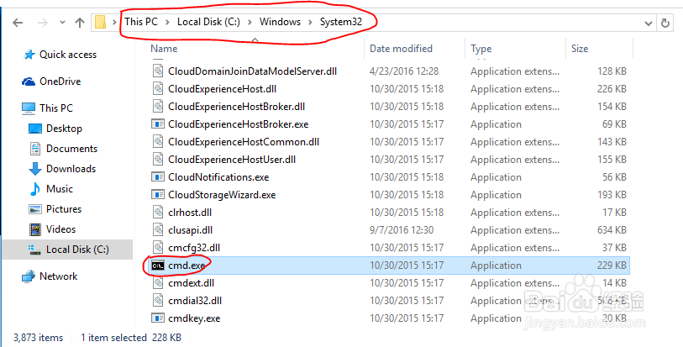Select OneDrive in navigation pane
Screen dimensions: 683x347
point(60,81)
